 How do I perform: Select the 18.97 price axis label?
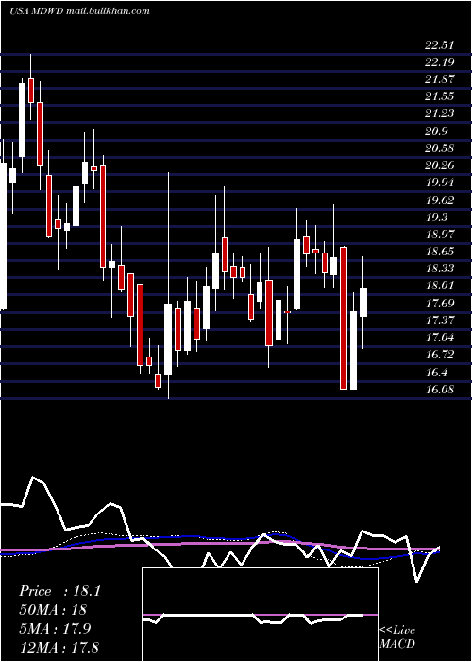coord(440,235)
